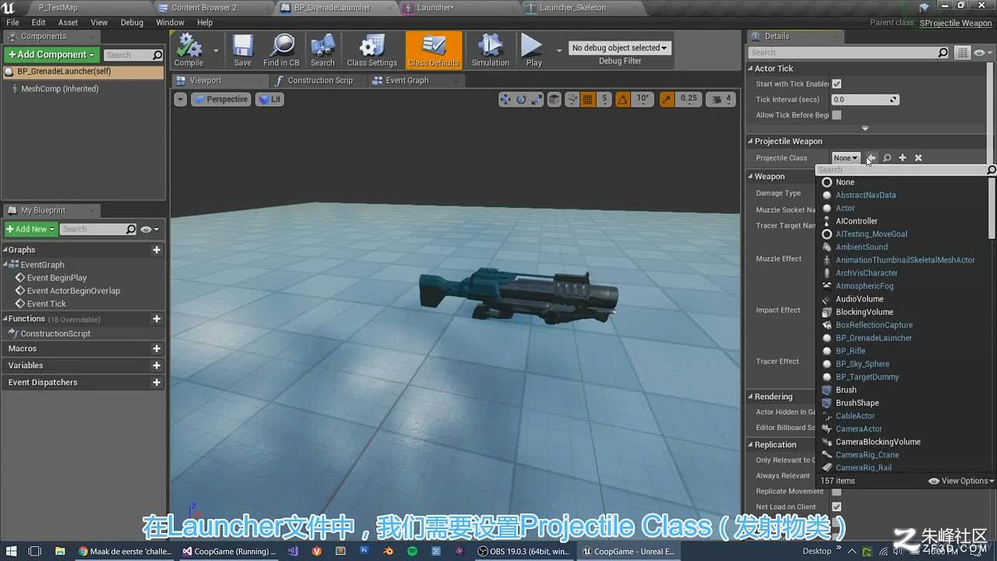Viewport: 997px width, 561px height.
Task: Open Windows Start menu
Action: tap(11, 551)
